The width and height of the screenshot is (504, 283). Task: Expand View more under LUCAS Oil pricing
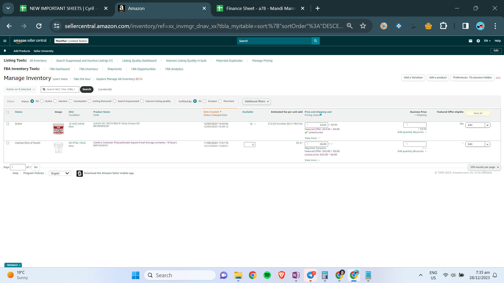312,138
